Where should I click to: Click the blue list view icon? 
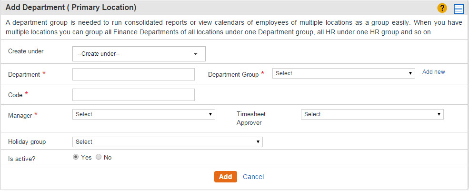pos(458,9)
